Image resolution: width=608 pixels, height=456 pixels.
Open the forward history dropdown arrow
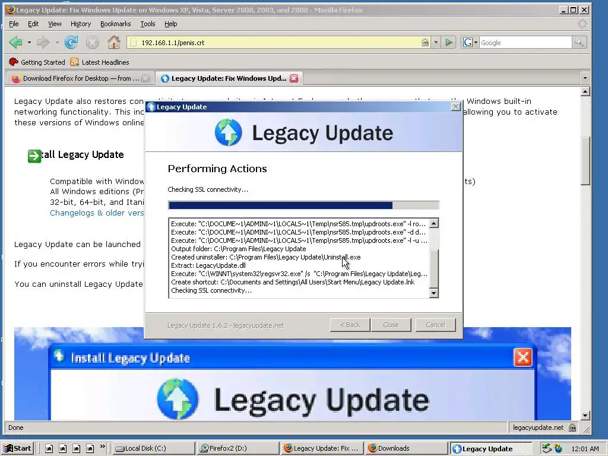(x=56, y=42)
